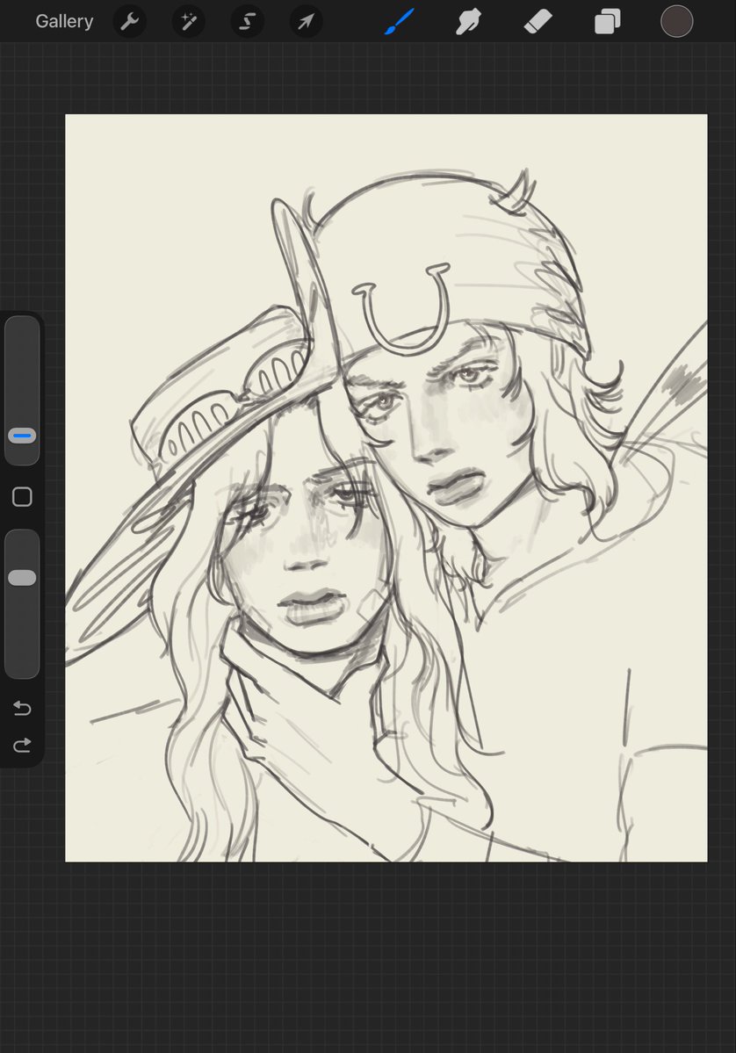Screen dimensions: 736x1053
Task: Open the Layers panel
Action: [607, 21]
